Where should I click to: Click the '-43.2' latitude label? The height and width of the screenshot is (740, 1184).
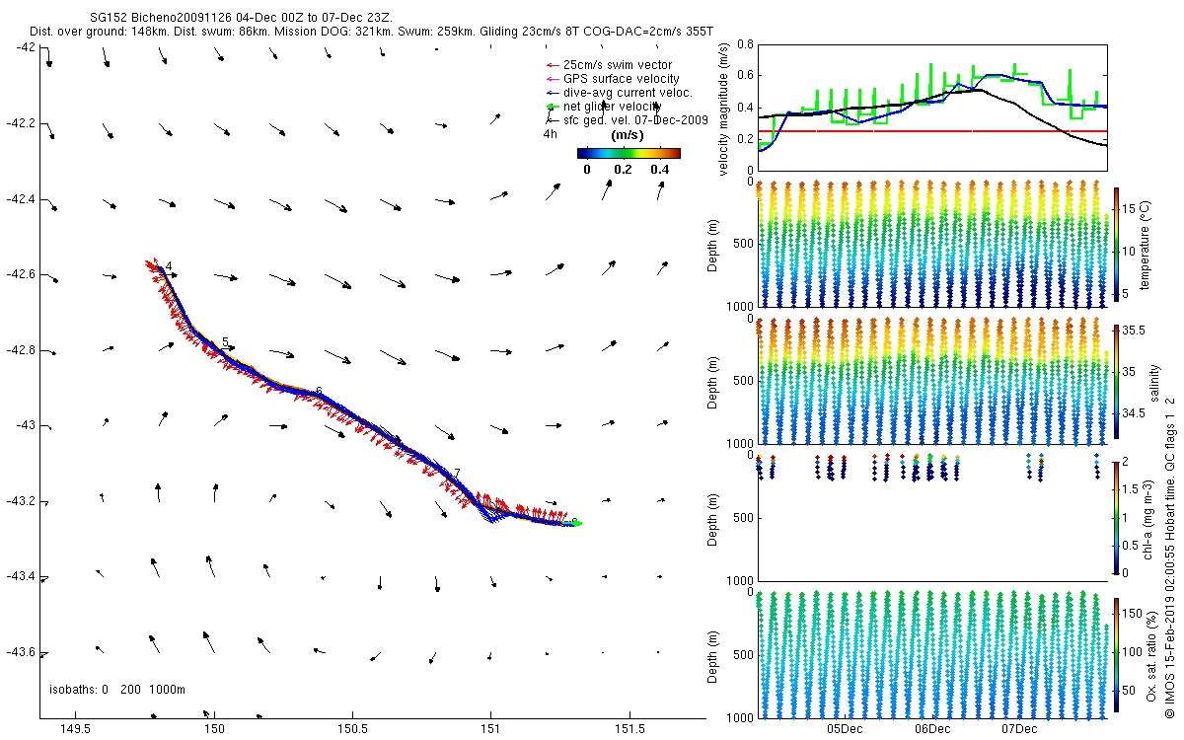(x=20, y=501)
